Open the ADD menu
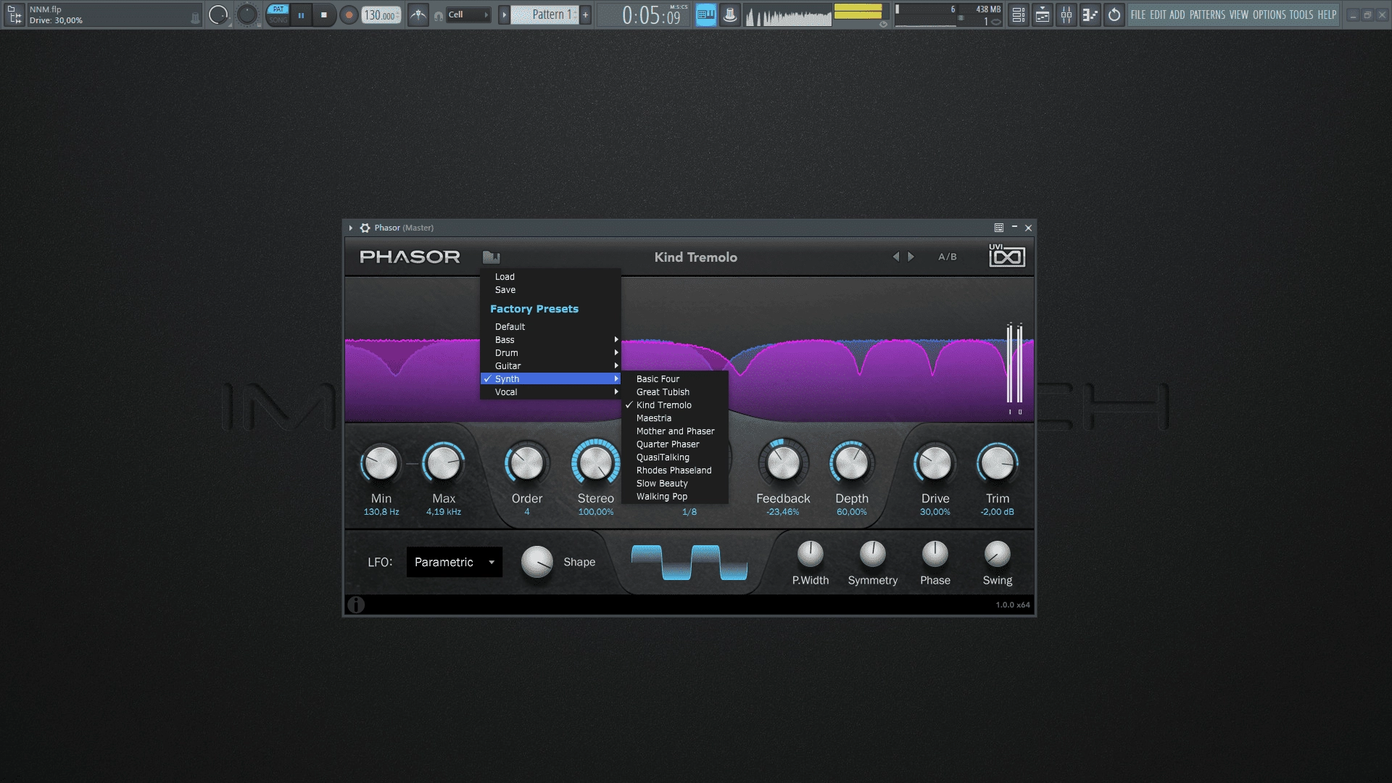The width and height of the screenshot is (1392, 783). coord(1177,14)
